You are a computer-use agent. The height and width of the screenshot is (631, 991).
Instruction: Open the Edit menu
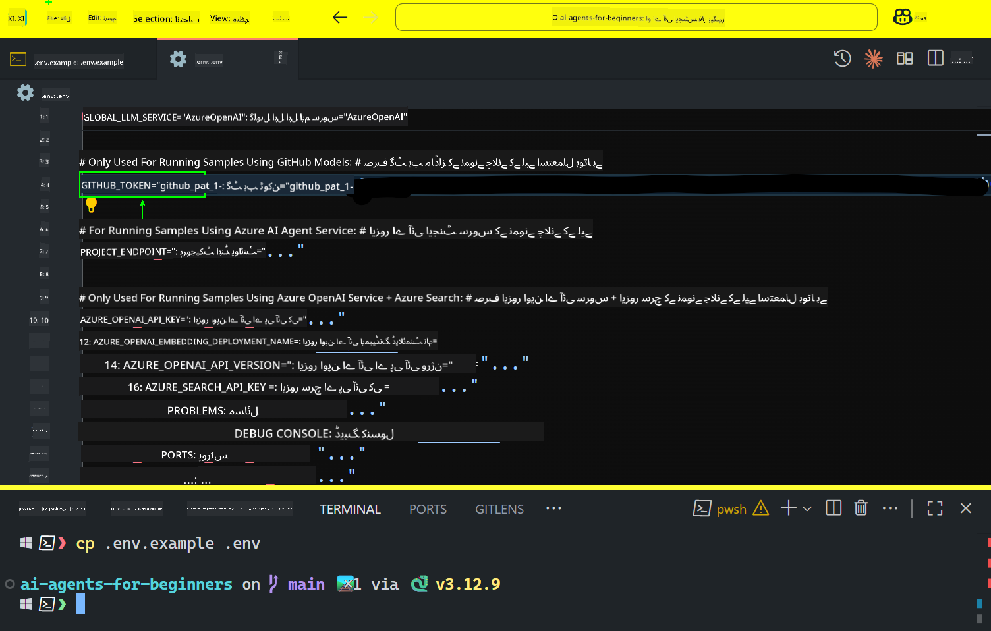[x=102, y=18]
